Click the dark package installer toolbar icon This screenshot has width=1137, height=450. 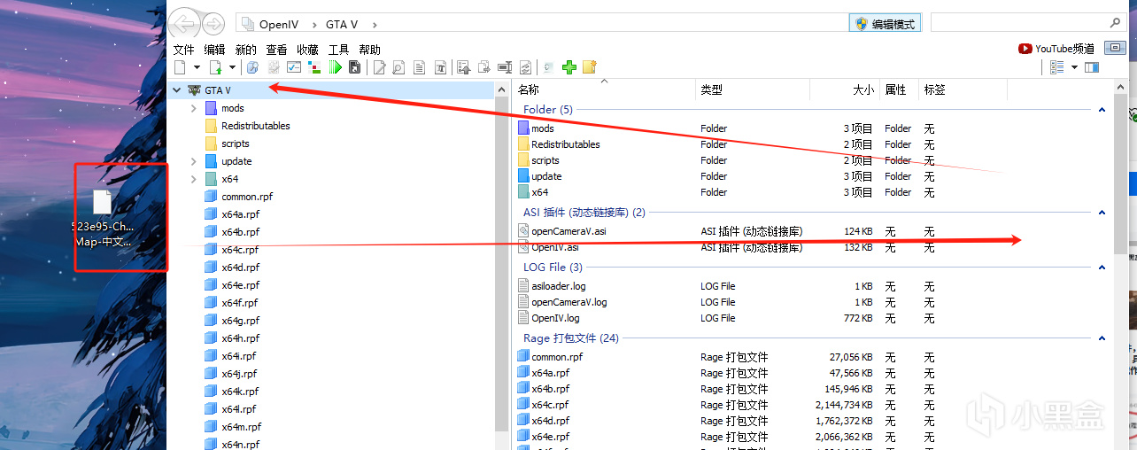pos(354,67)
